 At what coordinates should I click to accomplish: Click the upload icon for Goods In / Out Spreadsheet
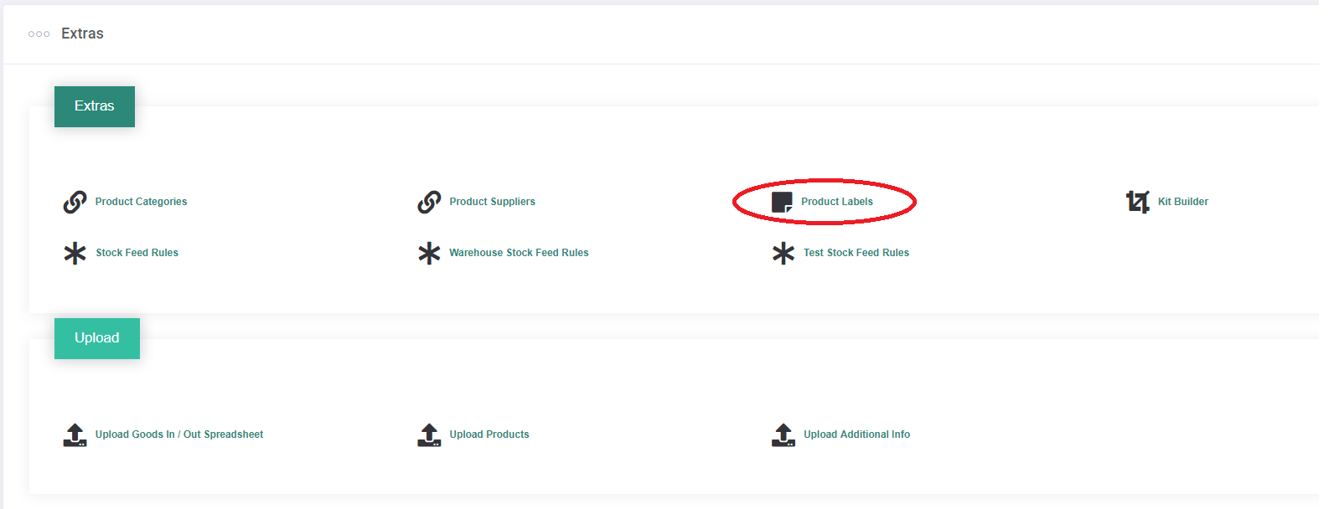click(x=75, y=434)
